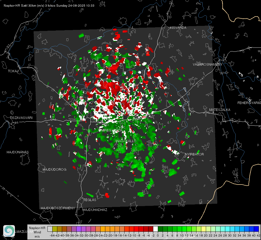The height and width of the screenshot is (240, 261).
Task: Click the road number 35 marker
Action: tap(4, 188)
